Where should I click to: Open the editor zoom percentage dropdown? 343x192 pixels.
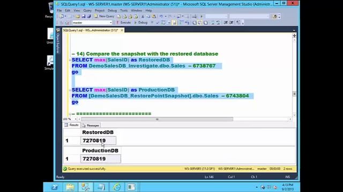[x=76, y=119]
